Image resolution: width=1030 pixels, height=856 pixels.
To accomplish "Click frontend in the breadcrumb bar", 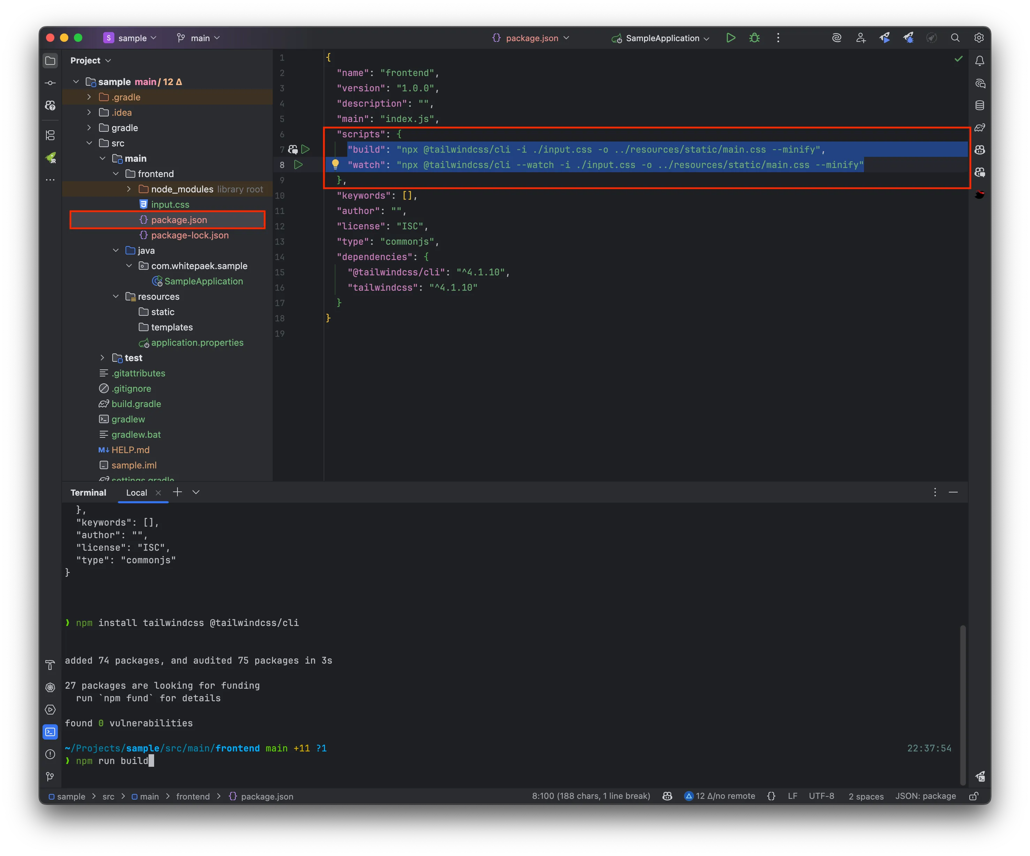I will point(193,797).
